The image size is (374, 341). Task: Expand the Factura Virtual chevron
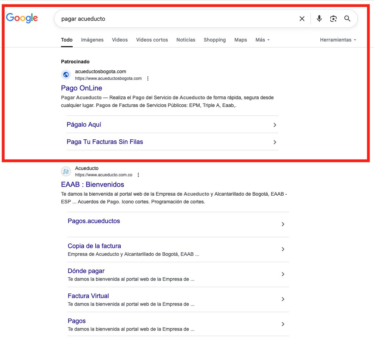click(283, 299)
